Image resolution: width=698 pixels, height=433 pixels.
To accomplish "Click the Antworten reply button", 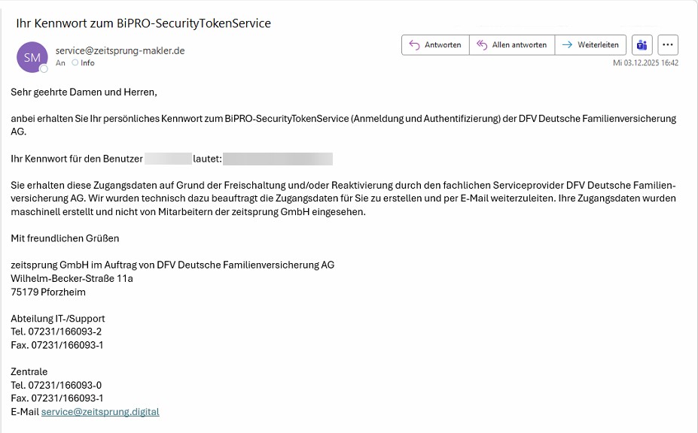I will pos(435,45).
